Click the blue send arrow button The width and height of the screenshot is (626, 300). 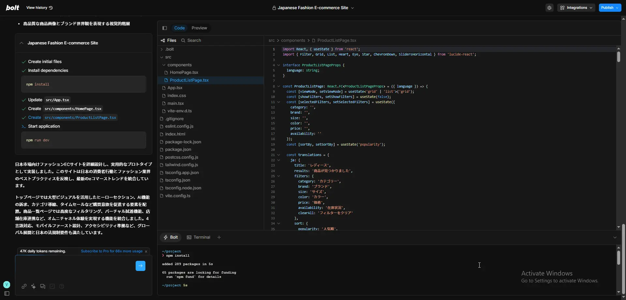click(141, 266)
